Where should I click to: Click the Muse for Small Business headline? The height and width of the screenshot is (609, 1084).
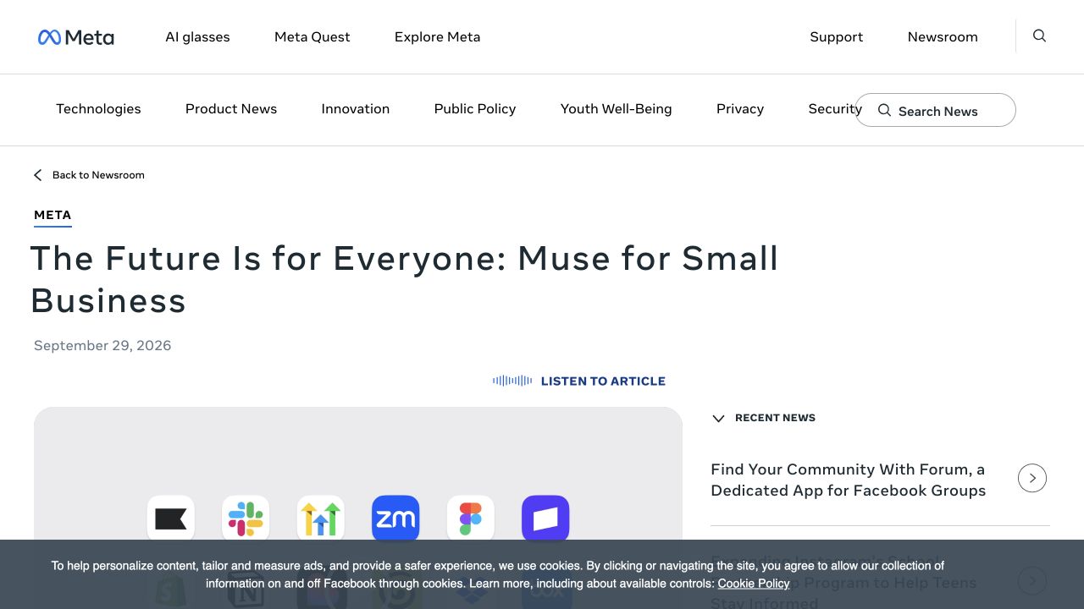(x=404, y=279)
